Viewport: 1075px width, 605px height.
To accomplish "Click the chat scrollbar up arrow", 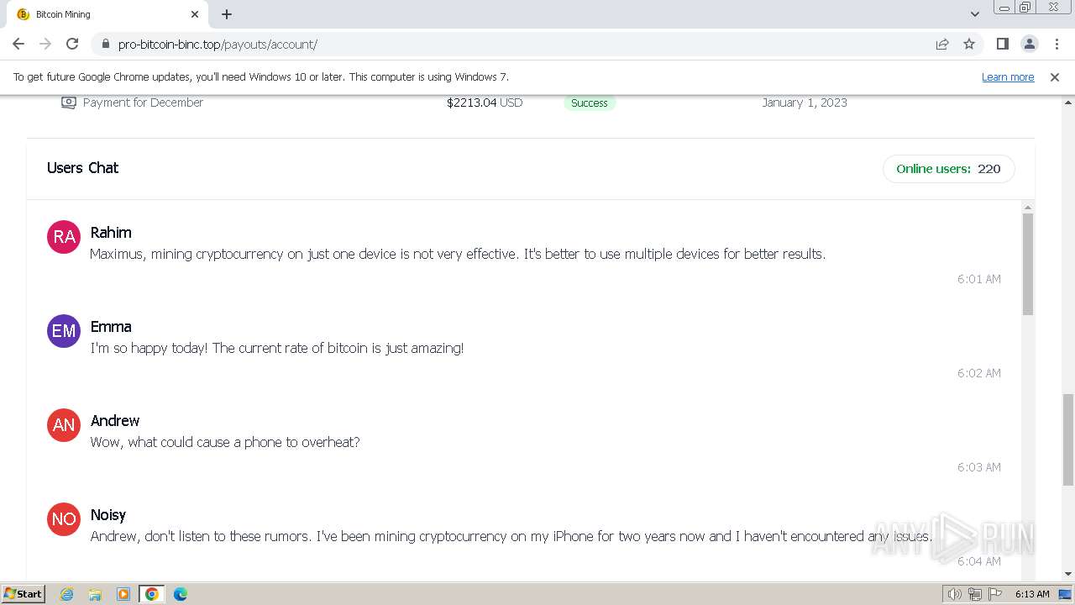I will tap(1028, 207).
